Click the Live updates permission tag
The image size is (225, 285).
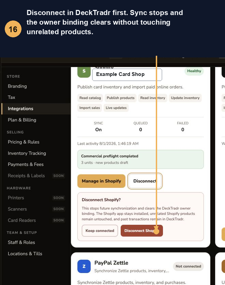(x=116, y=108)
